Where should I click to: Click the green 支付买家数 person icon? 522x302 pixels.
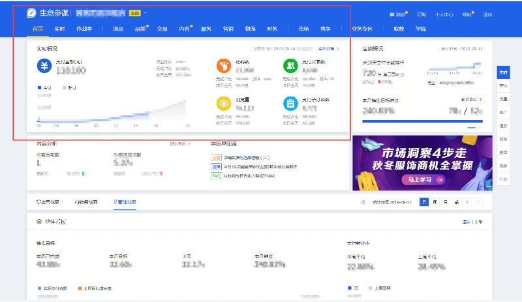(290, 66)
